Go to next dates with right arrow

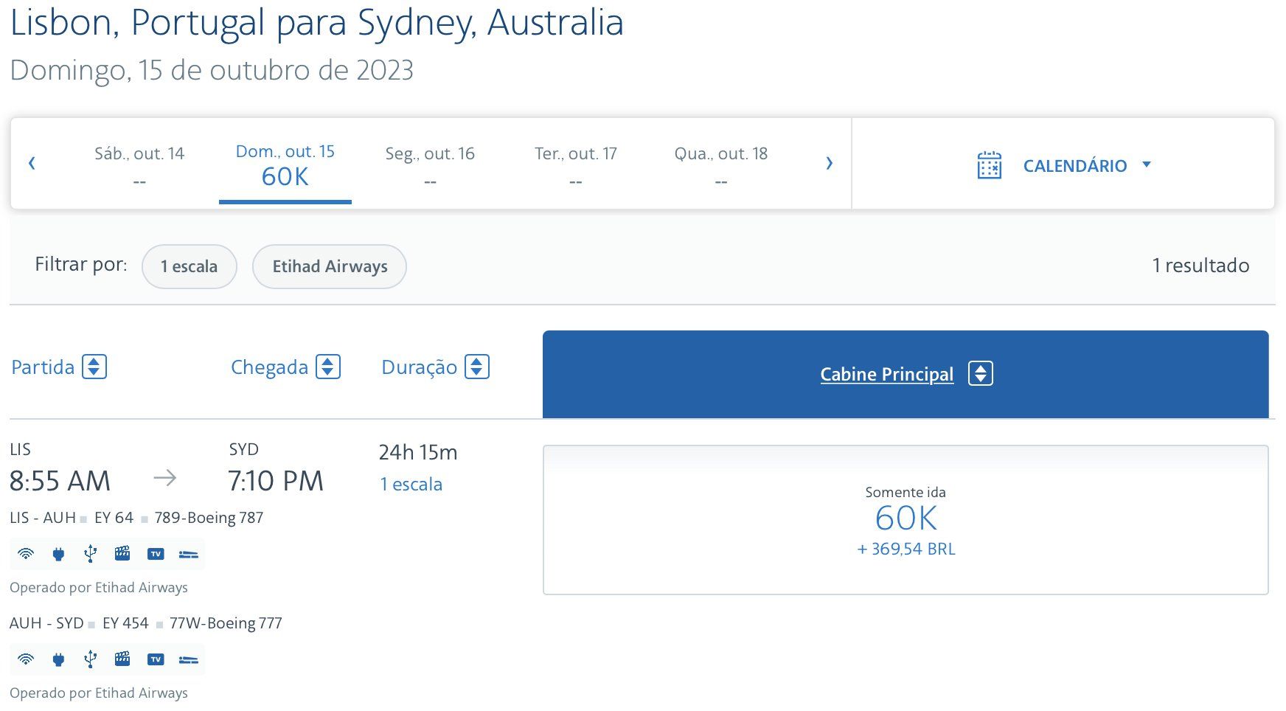829,163
